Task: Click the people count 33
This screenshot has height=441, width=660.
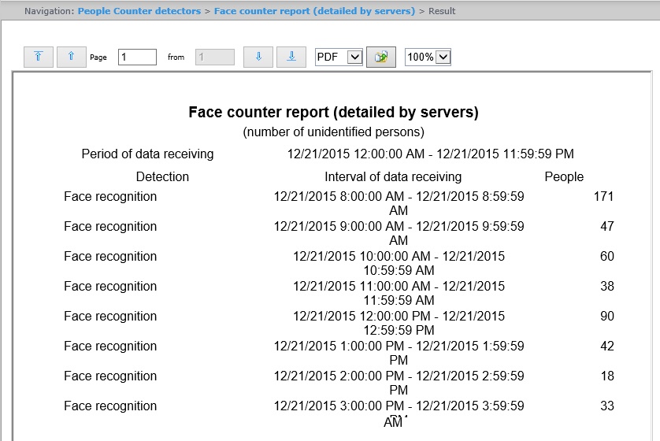Action: point(607,406)
